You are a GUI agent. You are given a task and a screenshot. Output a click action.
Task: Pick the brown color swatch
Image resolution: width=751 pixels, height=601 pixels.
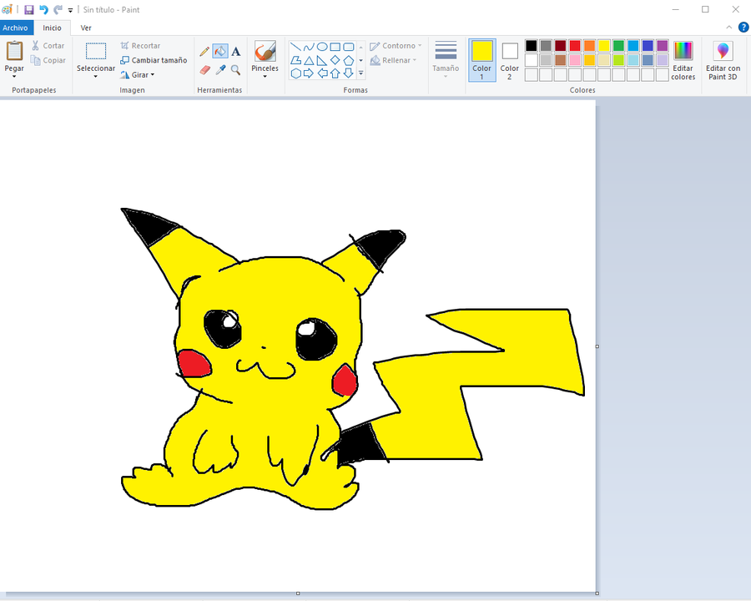(561, 60)
